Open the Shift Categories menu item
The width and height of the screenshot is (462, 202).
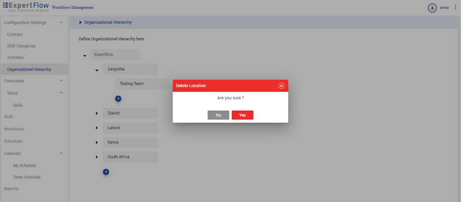pos(21,46)
